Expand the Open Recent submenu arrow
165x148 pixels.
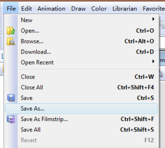coord(153,62)
